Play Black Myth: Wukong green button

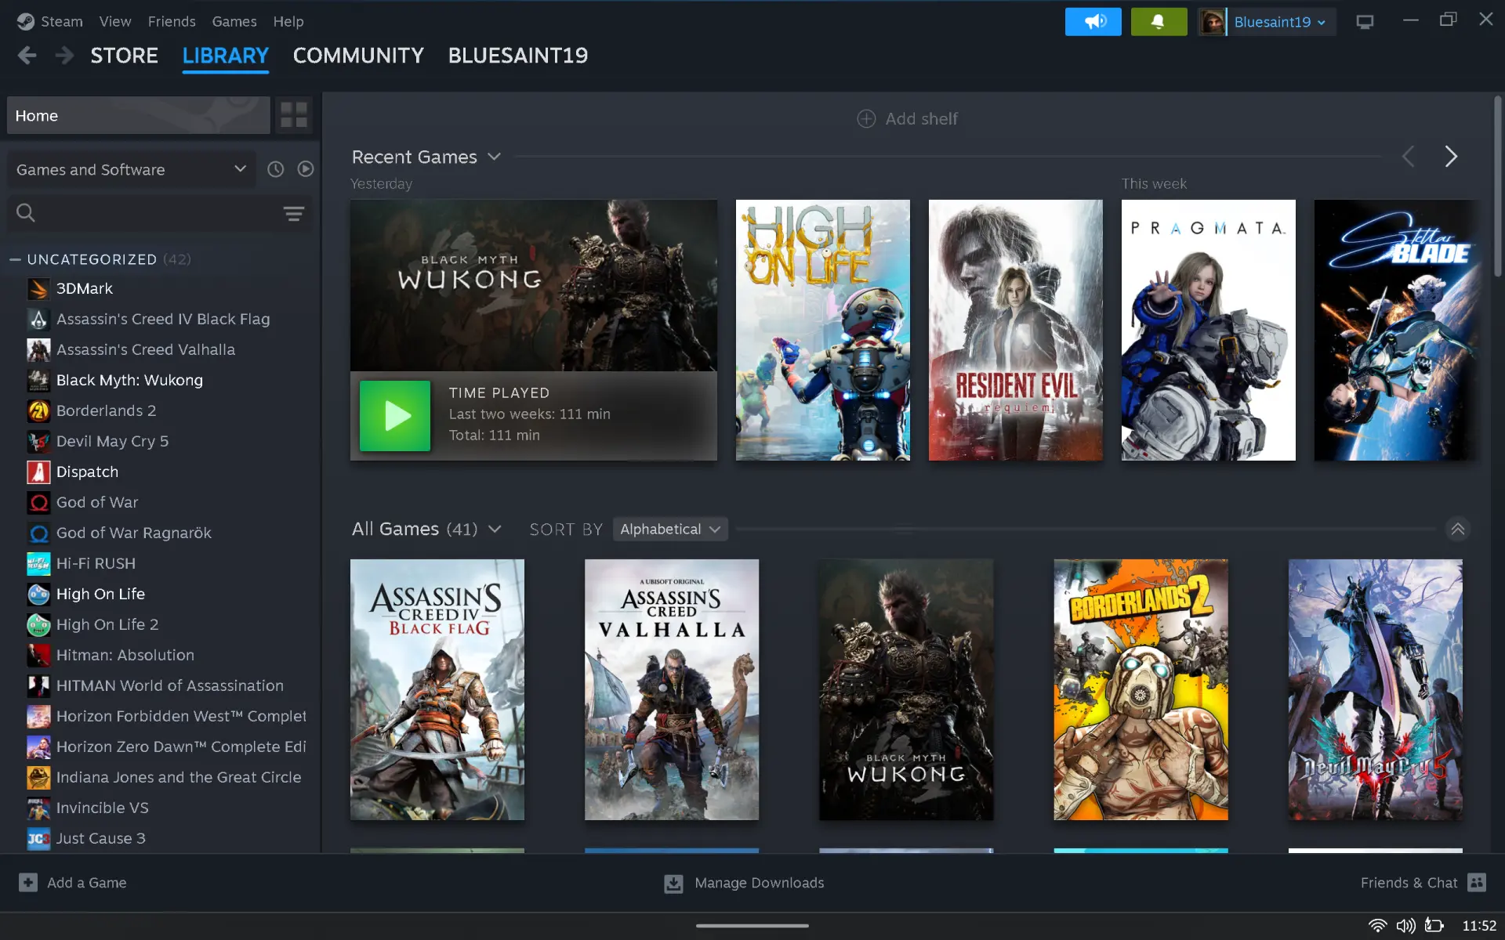pos(395,416)
